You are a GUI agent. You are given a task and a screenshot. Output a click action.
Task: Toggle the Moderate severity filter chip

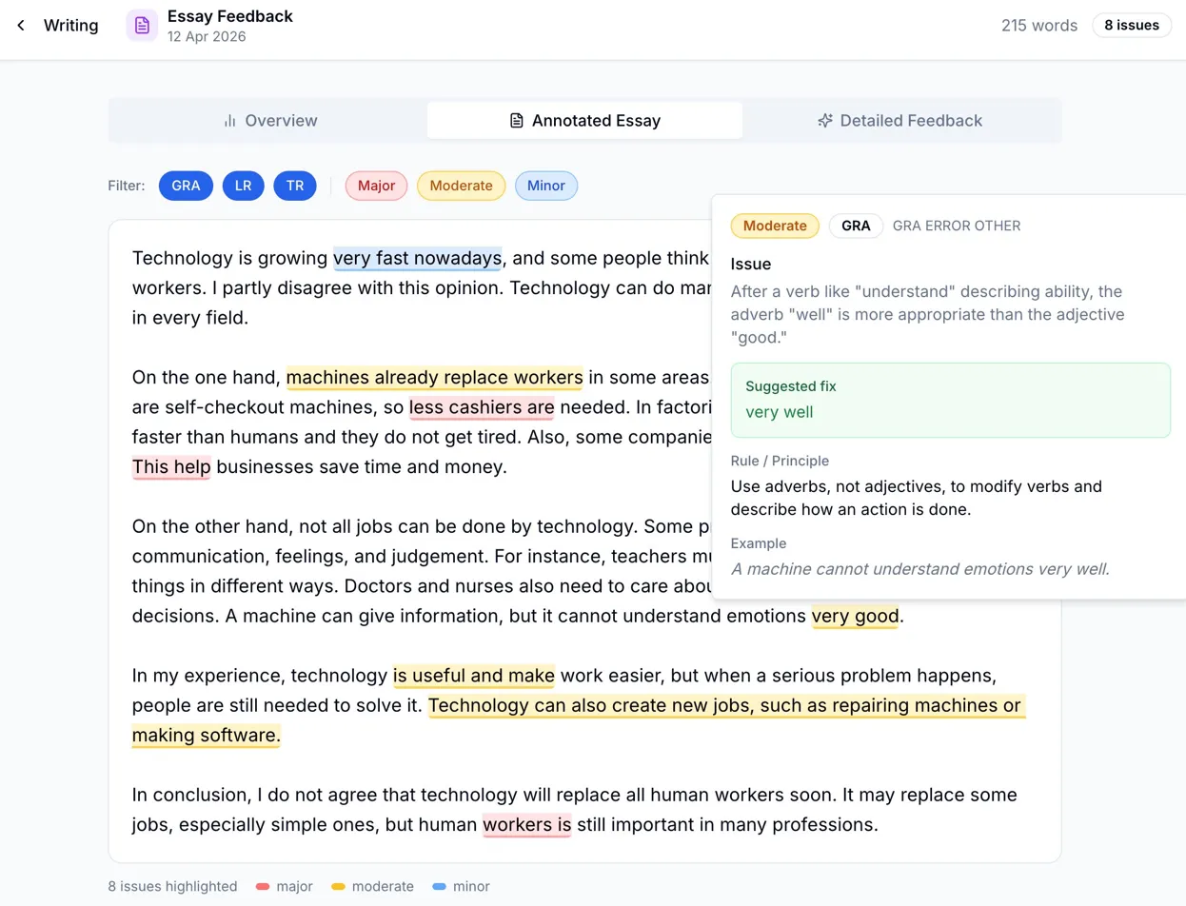click(461, 186)
